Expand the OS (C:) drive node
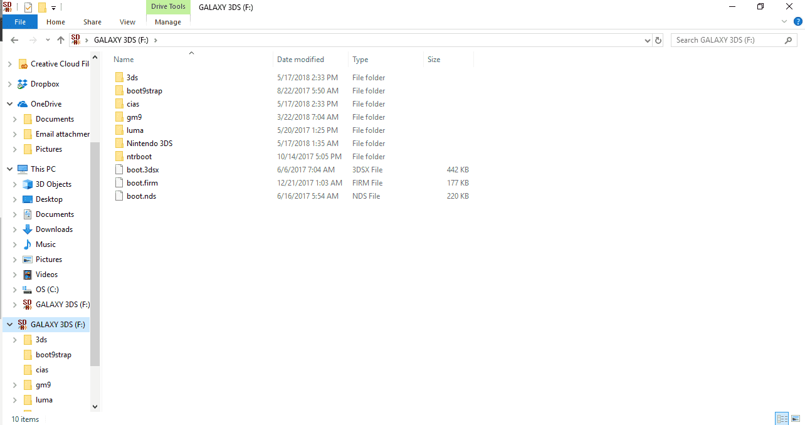 pos(14,290)
